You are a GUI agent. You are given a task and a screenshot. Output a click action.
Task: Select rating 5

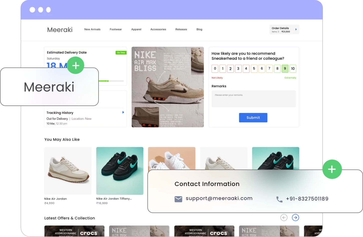[254, 68]
